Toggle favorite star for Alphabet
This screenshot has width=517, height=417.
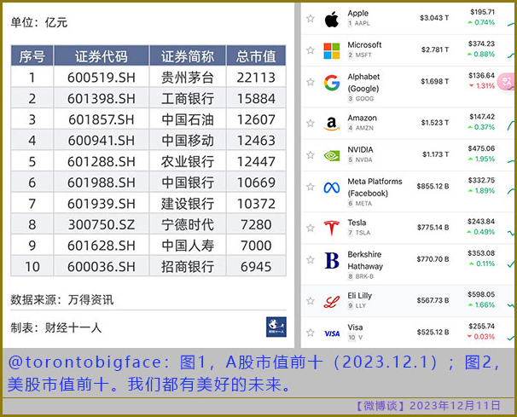311,82
